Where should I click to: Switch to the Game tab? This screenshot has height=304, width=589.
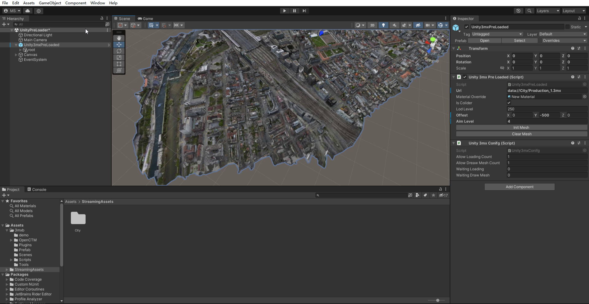pos(145,18)
